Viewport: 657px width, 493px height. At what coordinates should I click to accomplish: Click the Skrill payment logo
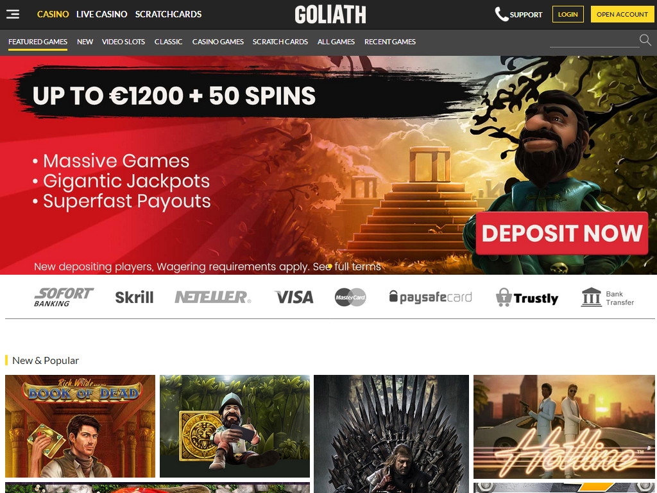(134, 297)
